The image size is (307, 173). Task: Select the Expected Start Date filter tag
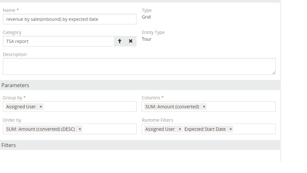pyautogui.click(x=205, y=129)
